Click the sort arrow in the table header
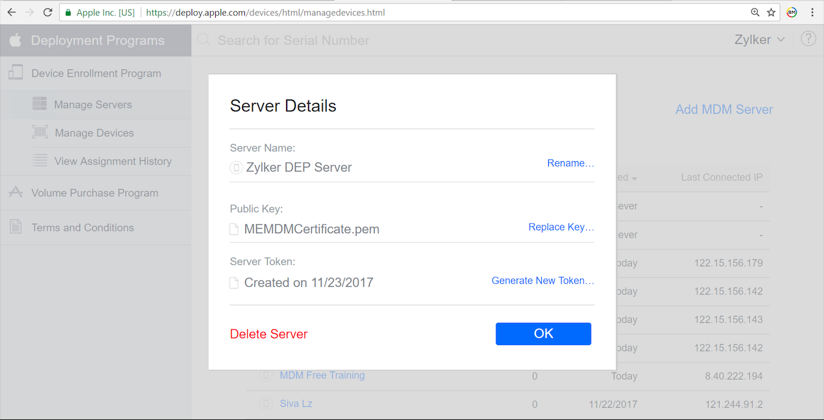This screenshot has width=824, height=420. (634, 178)
